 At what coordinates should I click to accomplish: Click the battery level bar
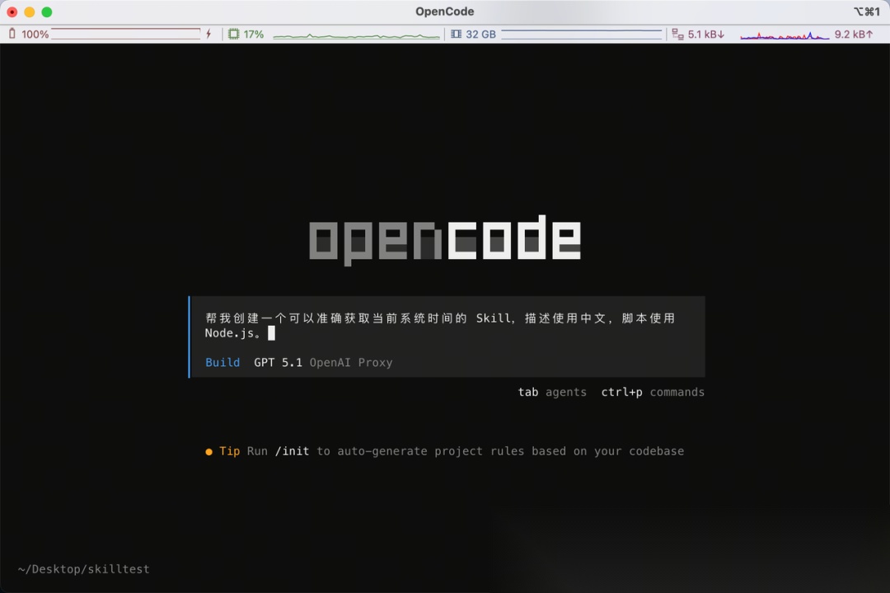pos(125,34)
